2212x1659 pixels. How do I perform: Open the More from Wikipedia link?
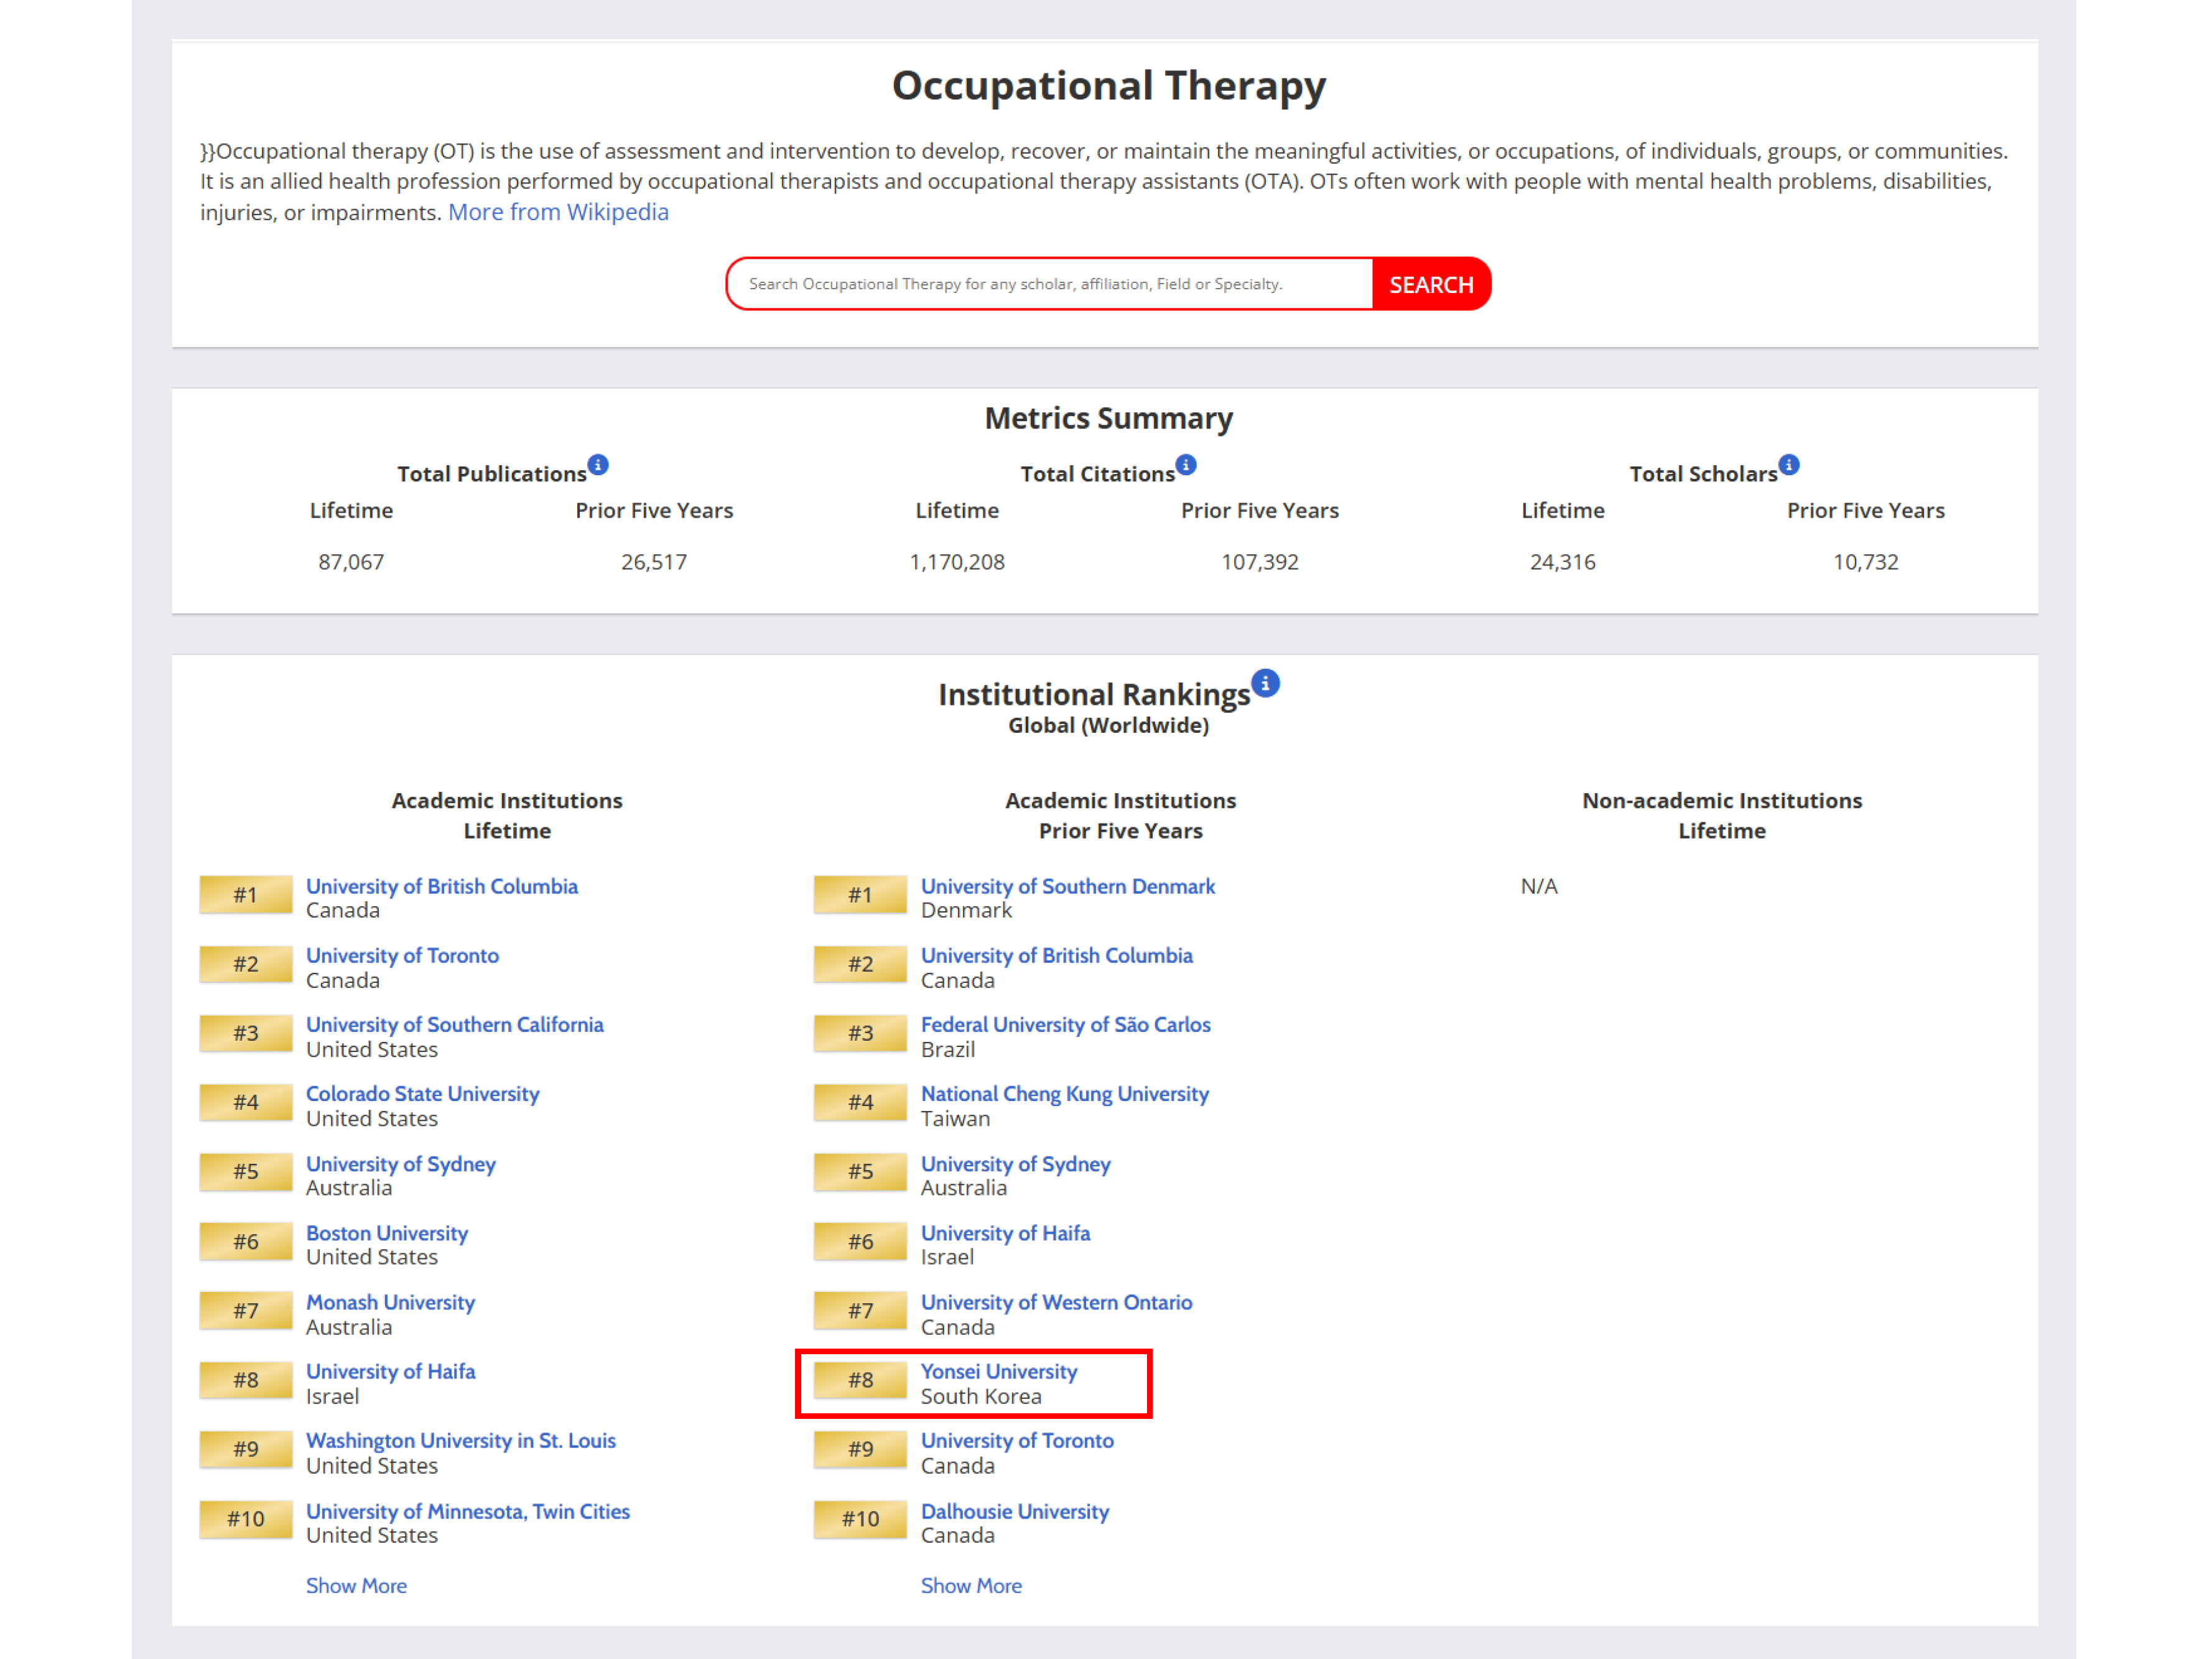558,212
